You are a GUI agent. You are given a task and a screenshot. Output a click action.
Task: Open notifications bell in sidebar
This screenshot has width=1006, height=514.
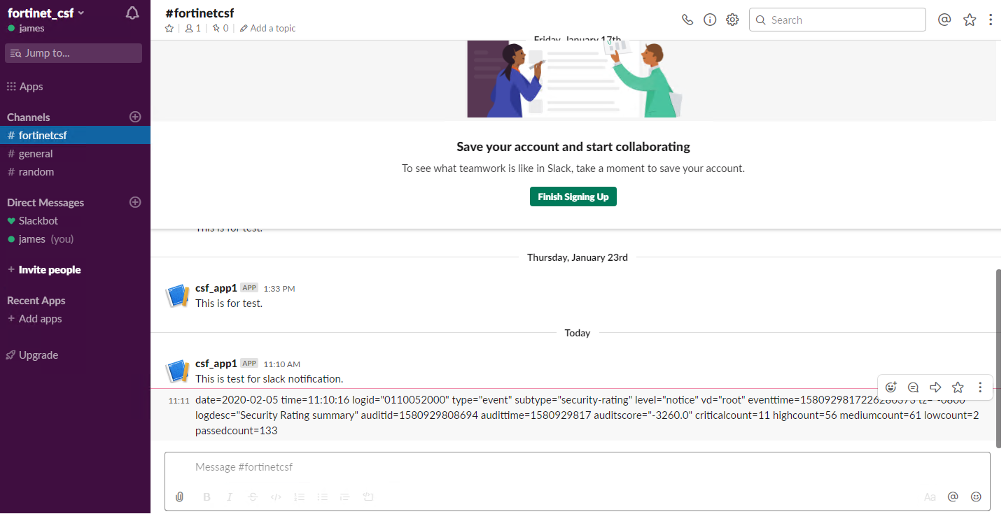click(x=132, y=13)
